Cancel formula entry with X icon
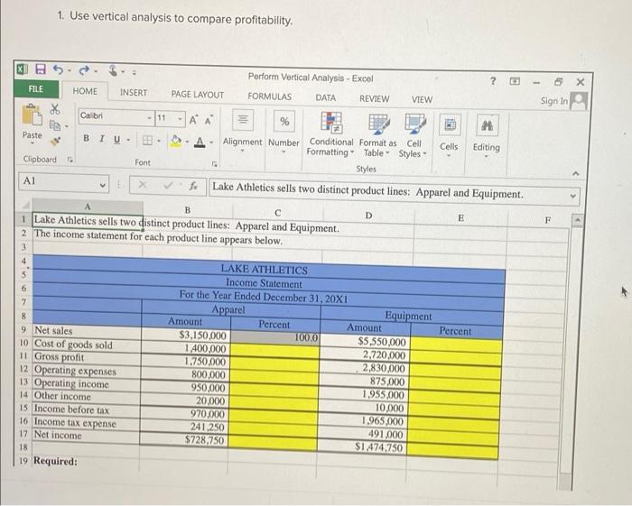Image resolution: width=632 pixels, height=506 pixels. [142, 184]
